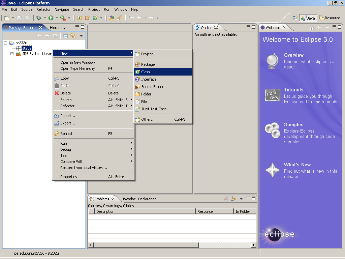This screenshot has width=345, height=259.
Task: Switch to the Resource perspective
Action: point(330,18)
